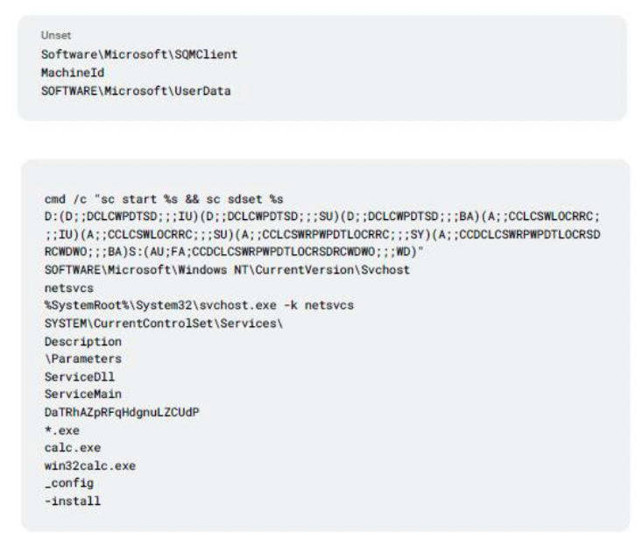Click the -install text line

pyautogui.click(x=73, y=502)
